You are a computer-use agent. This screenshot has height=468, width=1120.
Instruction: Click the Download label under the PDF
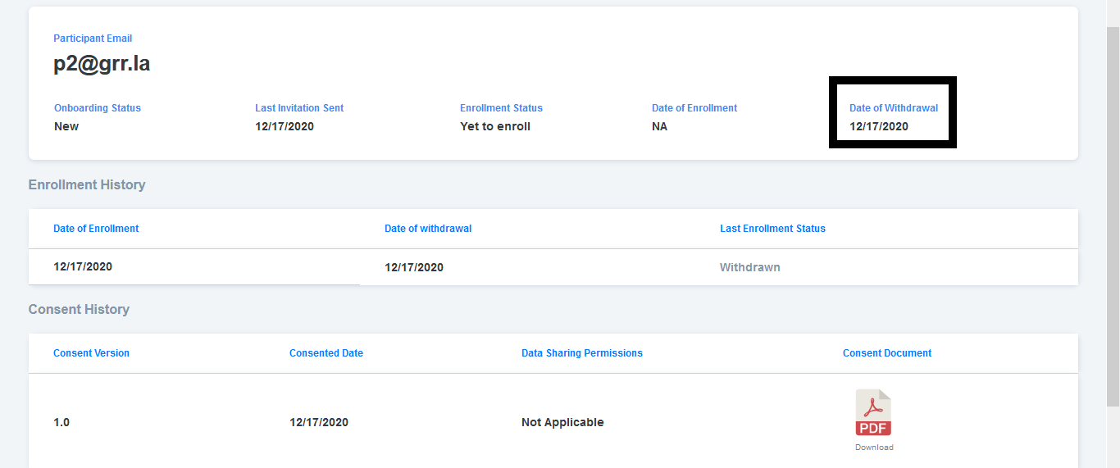tap(874, 448)
